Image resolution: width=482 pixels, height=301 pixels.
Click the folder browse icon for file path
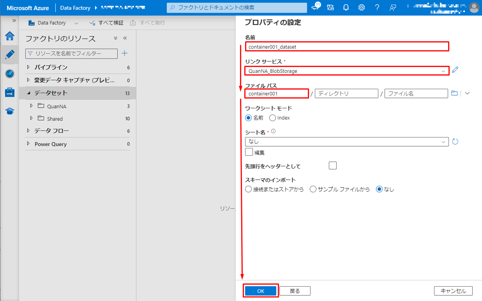tap(454, 93)
